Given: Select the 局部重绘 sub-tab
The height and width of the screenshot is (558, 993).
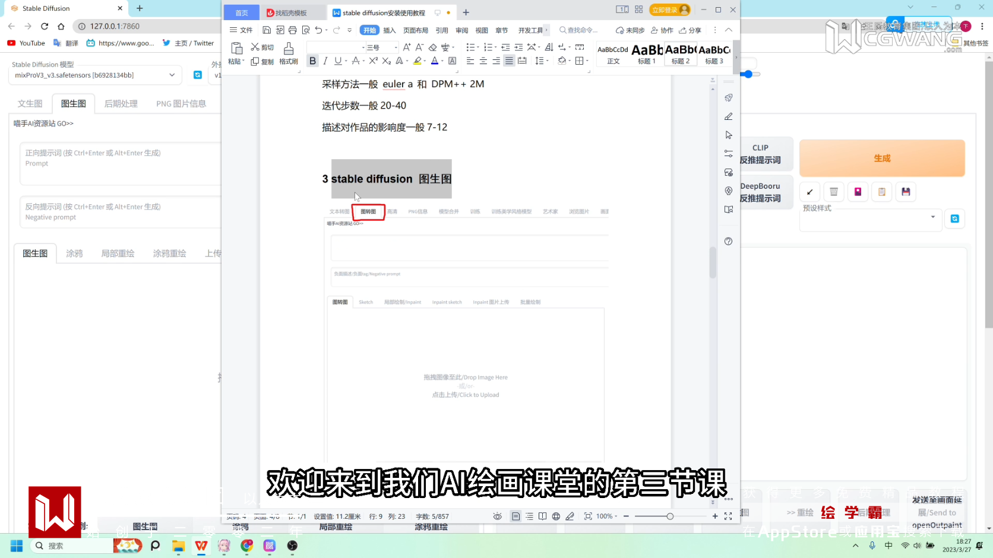Looking at the screenshot, I should [x=118, y=253].
